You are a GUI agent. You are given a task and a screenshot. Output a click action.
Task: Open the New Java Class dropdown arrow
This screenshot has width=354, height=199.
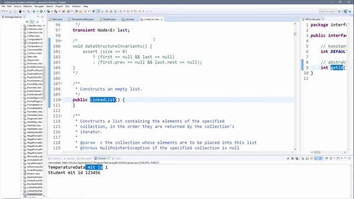[x=72, y=11]
